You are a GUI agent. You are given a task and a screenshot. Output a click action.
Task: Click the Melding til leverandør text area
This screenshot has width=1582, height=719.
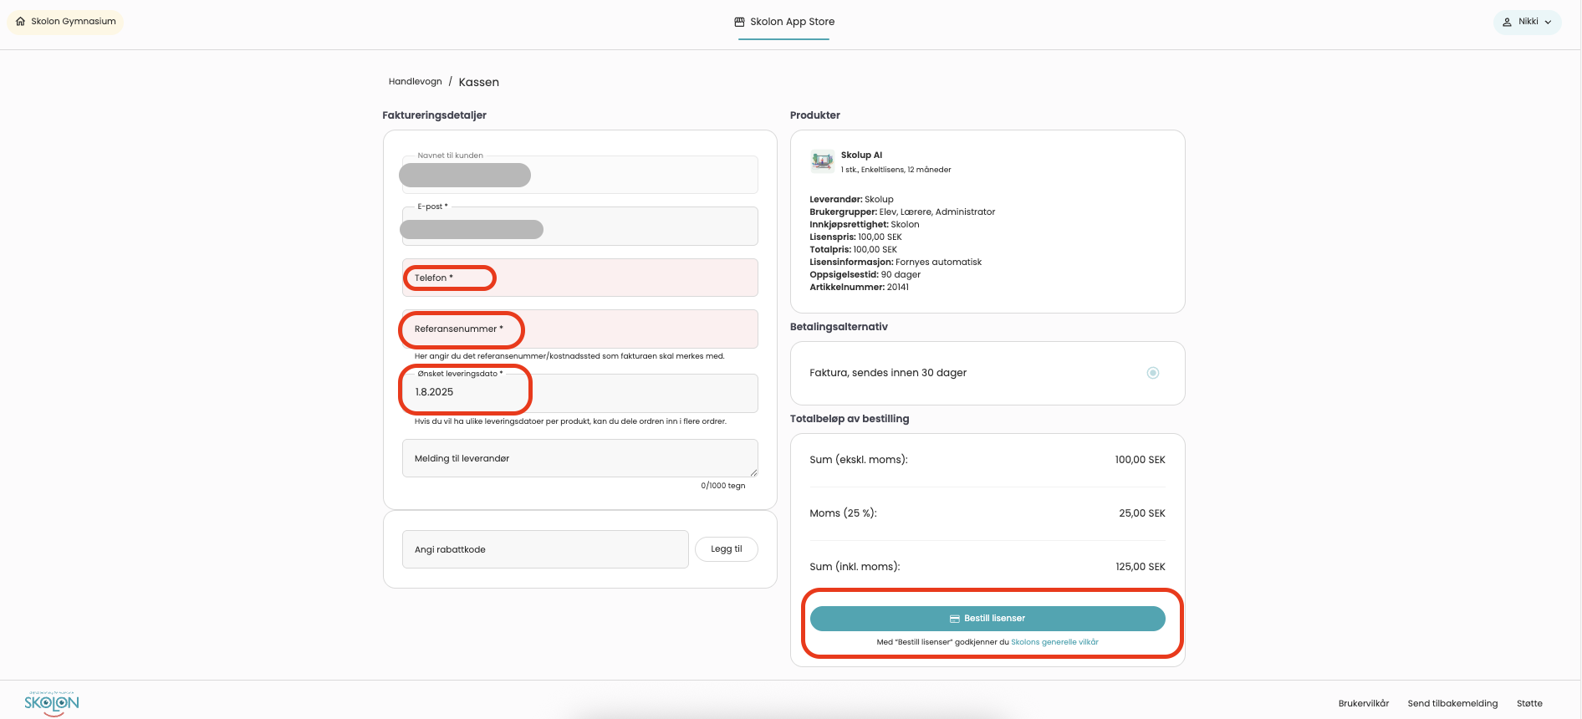click(x=579, y=458)
